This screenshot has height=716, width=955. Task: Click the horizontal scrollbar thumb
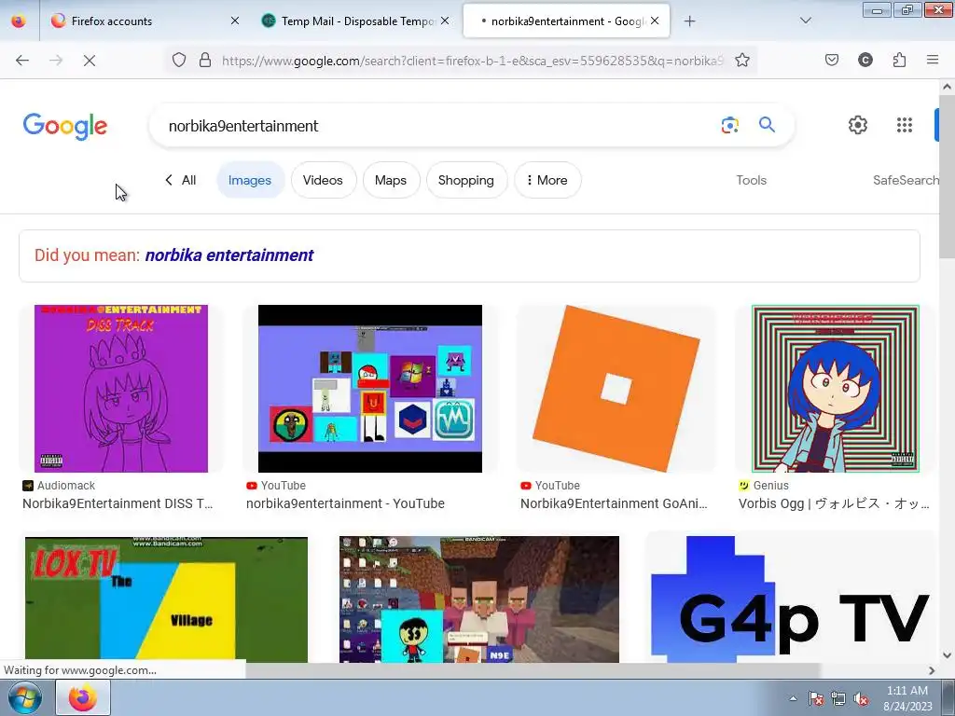[533, 670]
